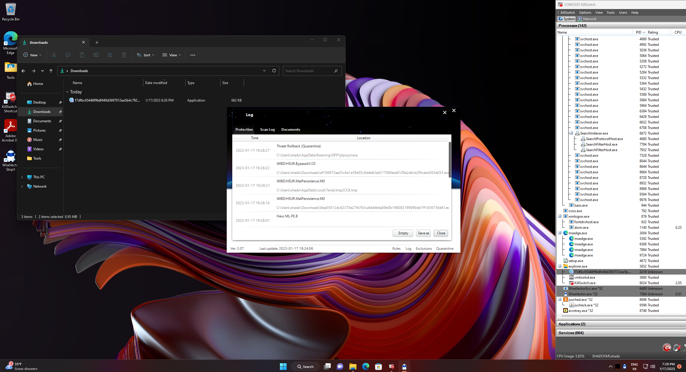Click the Explorer up-directory arrow

coord(51,71)
